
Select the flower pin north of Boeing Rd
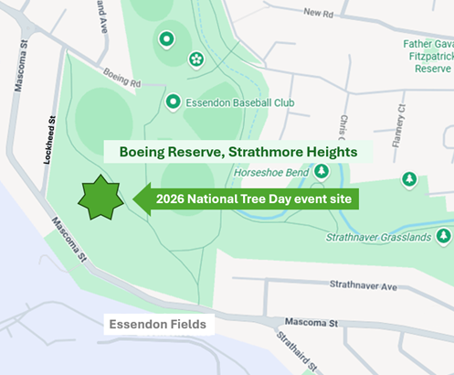pos(196,60)
